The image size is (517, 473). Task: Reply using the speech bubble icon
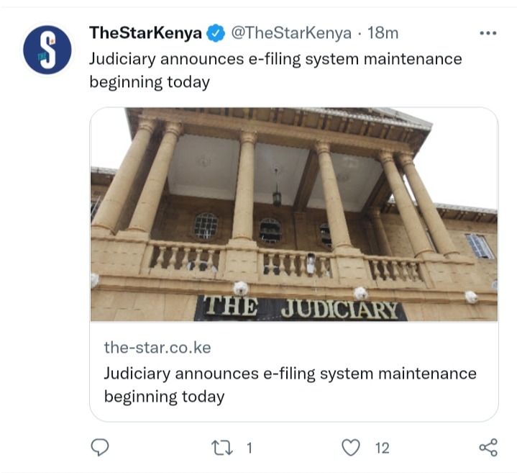pyautogui.click(x=100, y=448)
